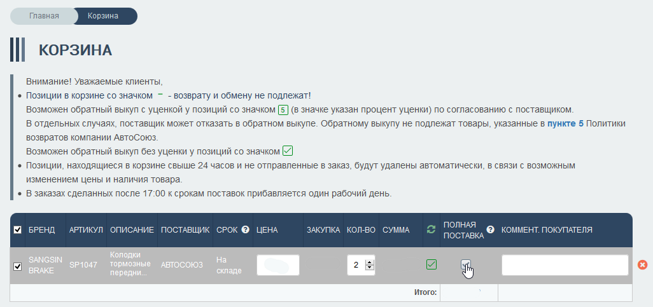Click the green checkmark badge in the notice text
The image size is (653, 307).
click(x=287, y=151)
